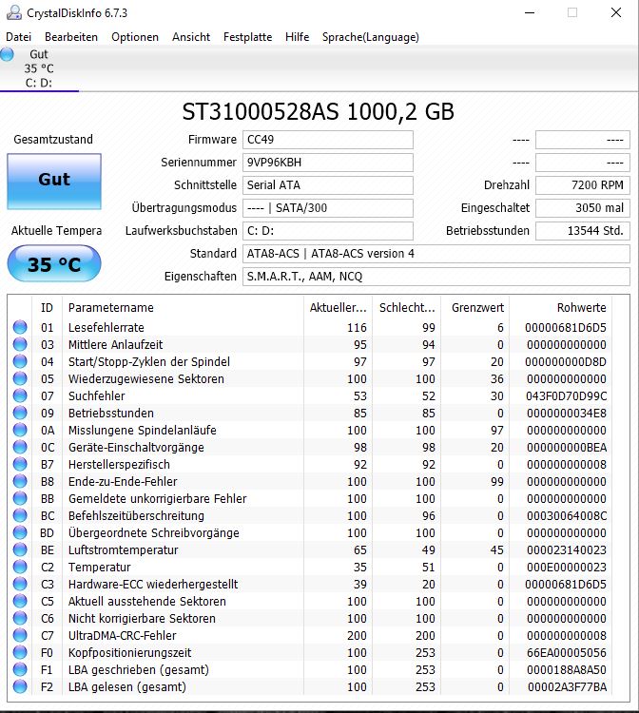
Task: Open the Ansicht menu
Action: 191,37
